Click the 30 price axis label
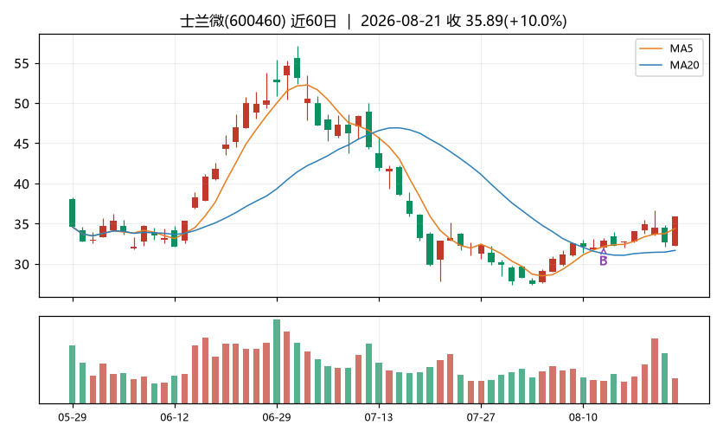This screenshot has height=438, width=723. (22, 265)
